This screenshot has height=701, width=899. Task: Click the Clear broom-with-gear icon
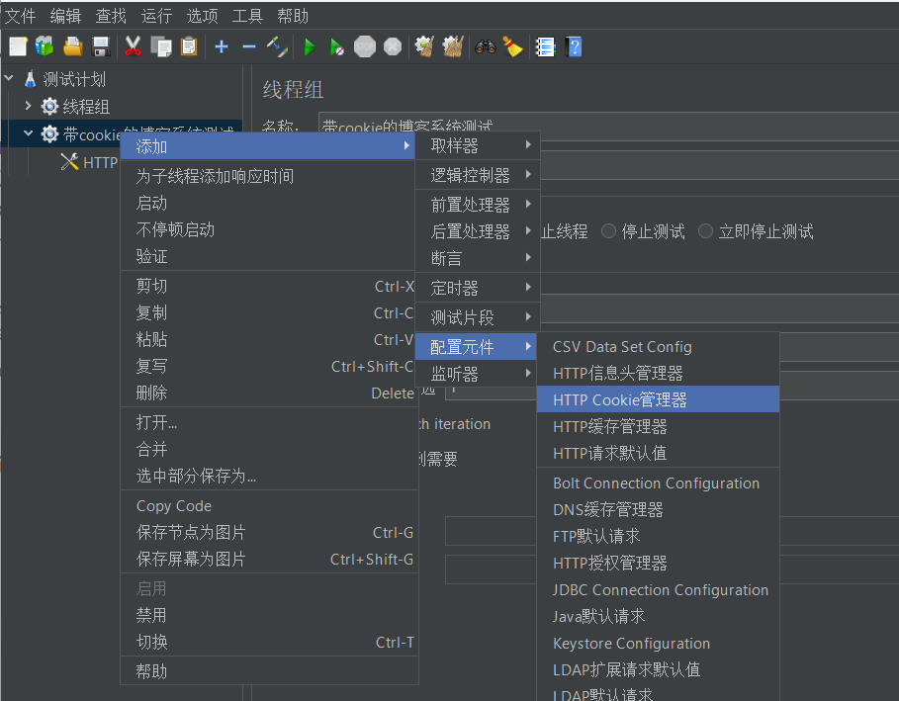[x=424, y=46]
